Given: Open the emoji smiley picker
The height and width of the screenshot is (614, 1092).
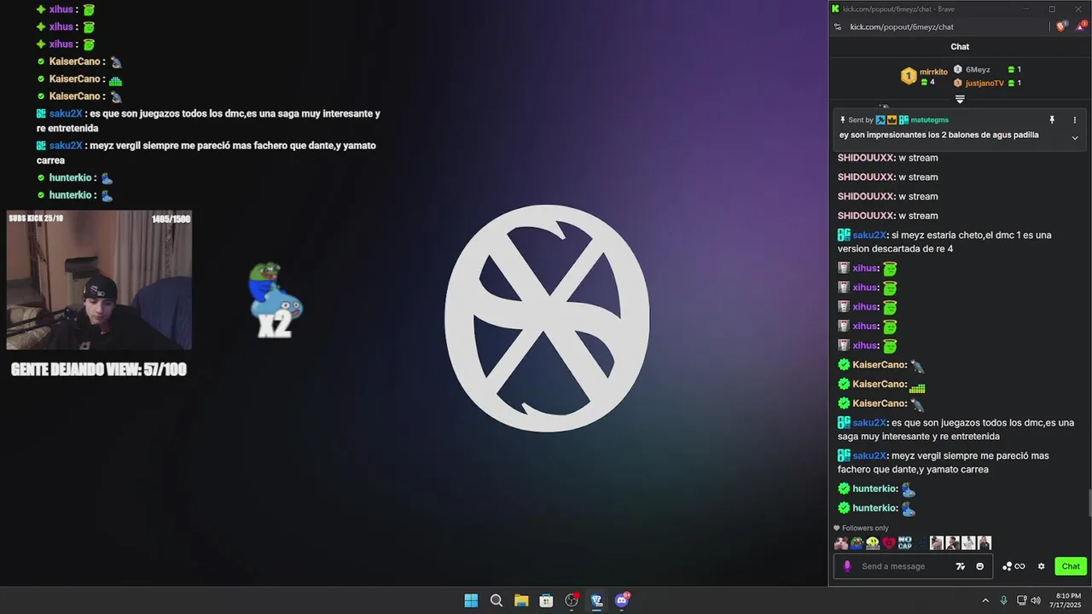Looking at the screenshot, I should pos(979,566).
